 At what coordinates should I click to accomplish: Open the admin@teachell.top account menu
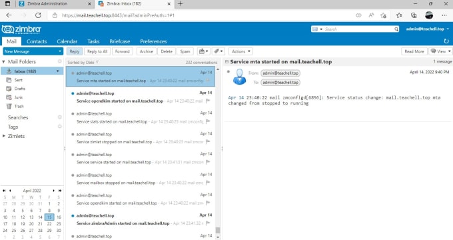tap(427, 29)
